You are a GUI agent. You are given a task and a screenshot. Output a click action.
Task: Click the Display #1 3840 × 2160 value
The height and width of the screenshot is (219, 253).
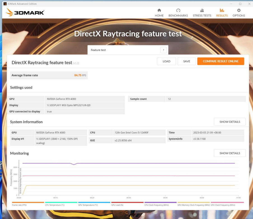[x=57, y=141]
